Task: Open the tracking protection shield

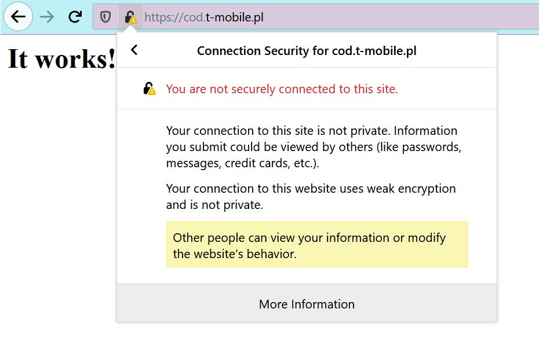Action: click(105, 17)
